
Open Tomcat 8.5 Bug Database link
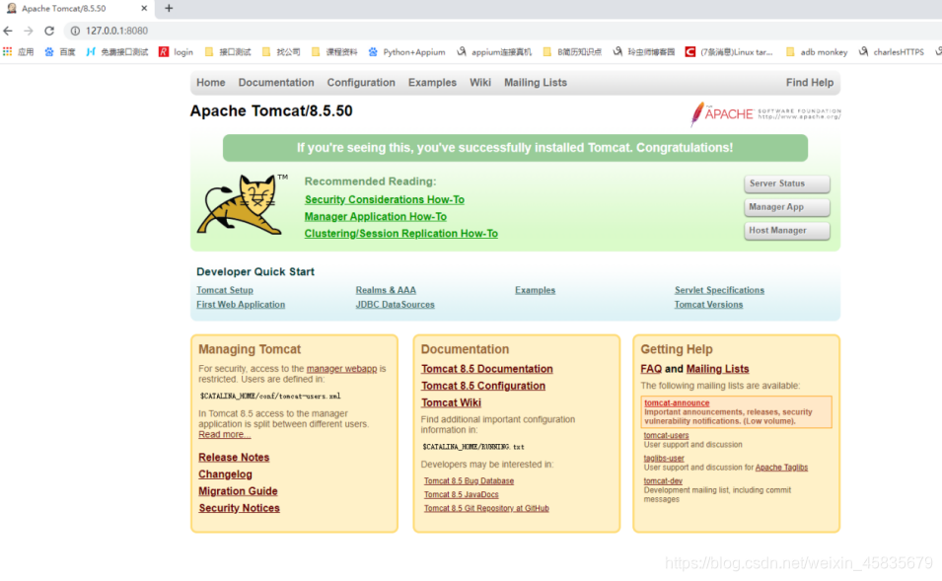pyautogui.click(x=469, y=481)
